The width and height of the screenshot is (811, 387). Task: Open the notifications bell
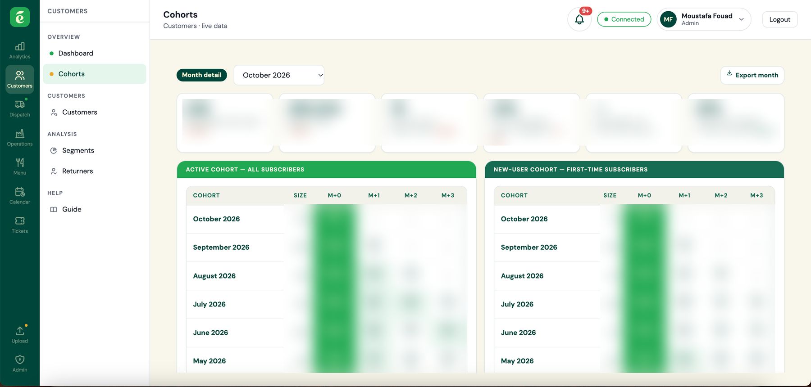tap(579, 19)
